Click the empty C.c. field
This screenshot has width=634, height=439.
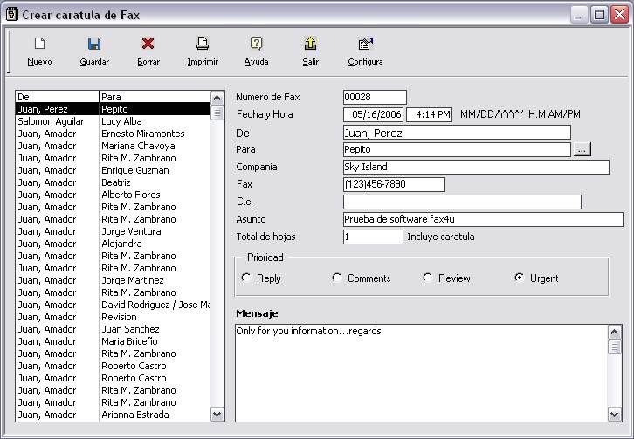tap(462, 202)
